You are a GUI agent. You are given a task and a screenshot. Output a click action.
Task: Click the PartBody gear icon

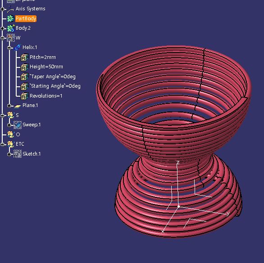point(11,18)
